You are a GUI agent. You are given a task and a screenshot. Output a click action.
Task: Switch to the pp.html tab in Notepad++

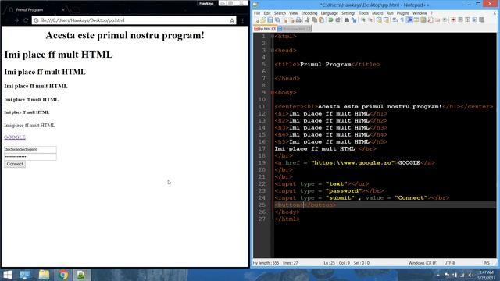264,29
